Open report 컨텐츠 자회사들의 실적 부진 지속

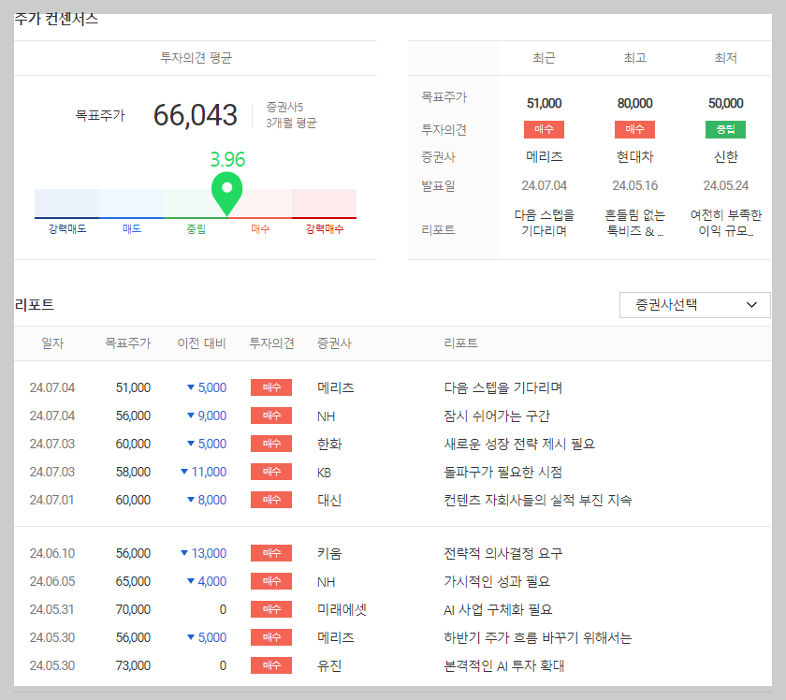538,500
